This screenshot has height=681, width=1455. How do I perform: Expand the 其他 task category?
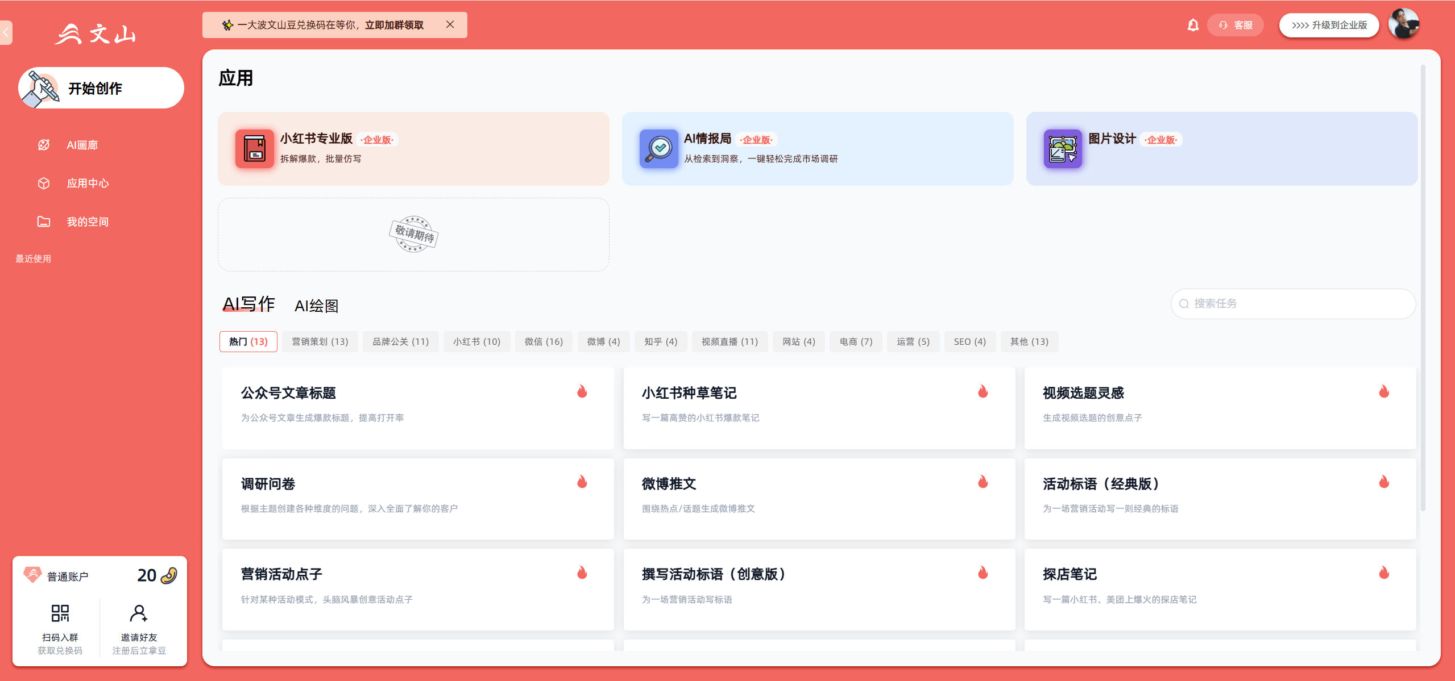click(x=1029, y=341)
